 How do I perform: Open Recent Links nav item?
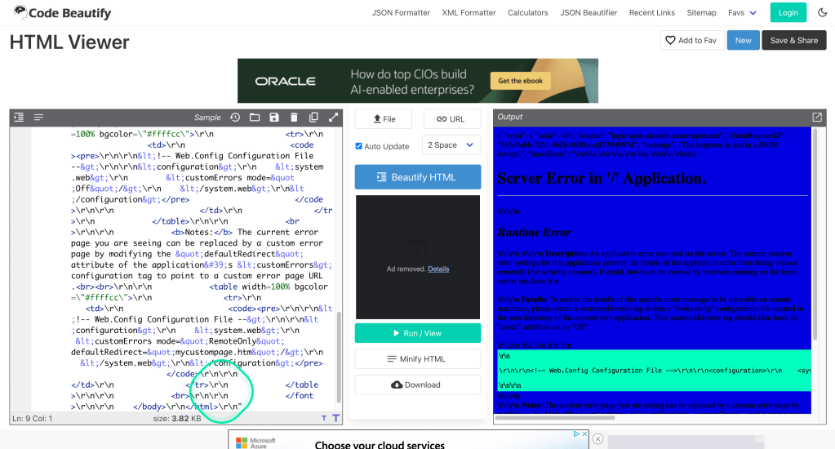652,13
